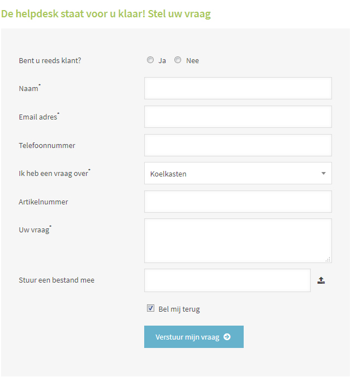
Task: Click into the Email adres field
Action: pyautogui.click(x=238, y=117)
